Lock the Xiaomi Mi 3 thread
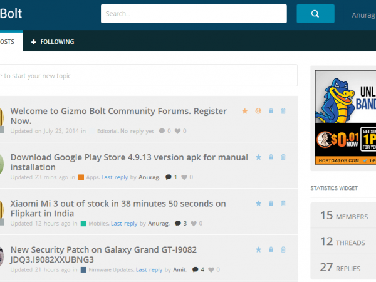 271,203
